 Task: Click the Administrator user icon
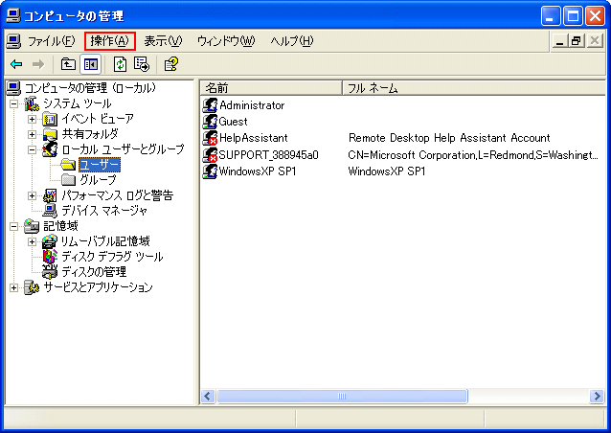[x=210, y=105]
